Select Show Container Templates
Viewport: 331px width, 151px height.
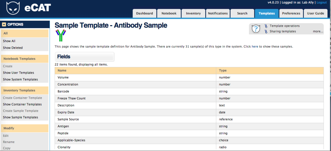[22, 104]
